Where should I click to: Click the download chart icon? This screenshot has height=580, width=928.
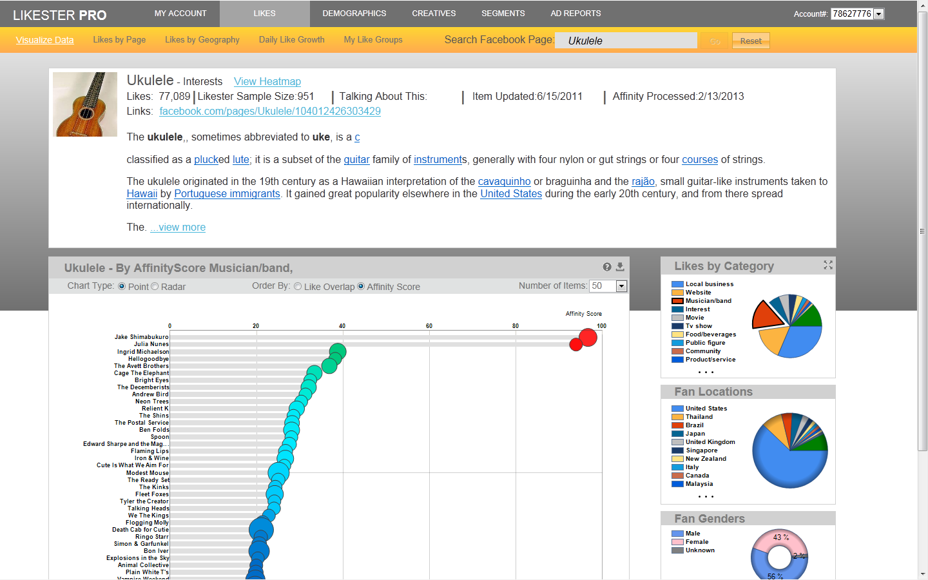pyautogui.click(x=620, y=267)
